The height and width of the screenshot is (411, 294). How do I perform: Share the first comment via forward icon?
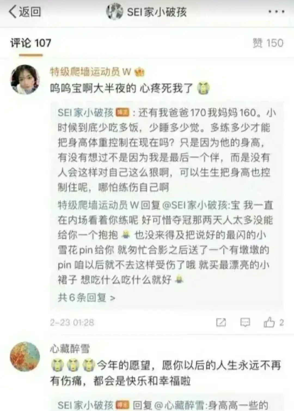221,322
